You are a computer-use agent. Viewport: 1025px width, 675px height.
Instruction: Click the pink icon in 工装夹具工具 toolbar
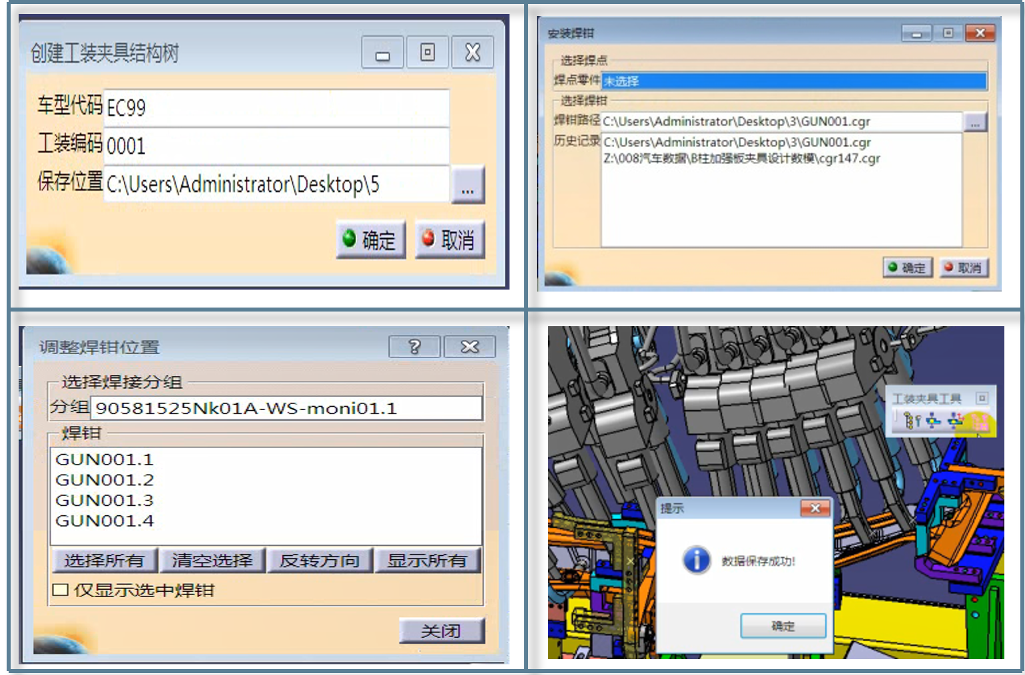pos(979,421)
